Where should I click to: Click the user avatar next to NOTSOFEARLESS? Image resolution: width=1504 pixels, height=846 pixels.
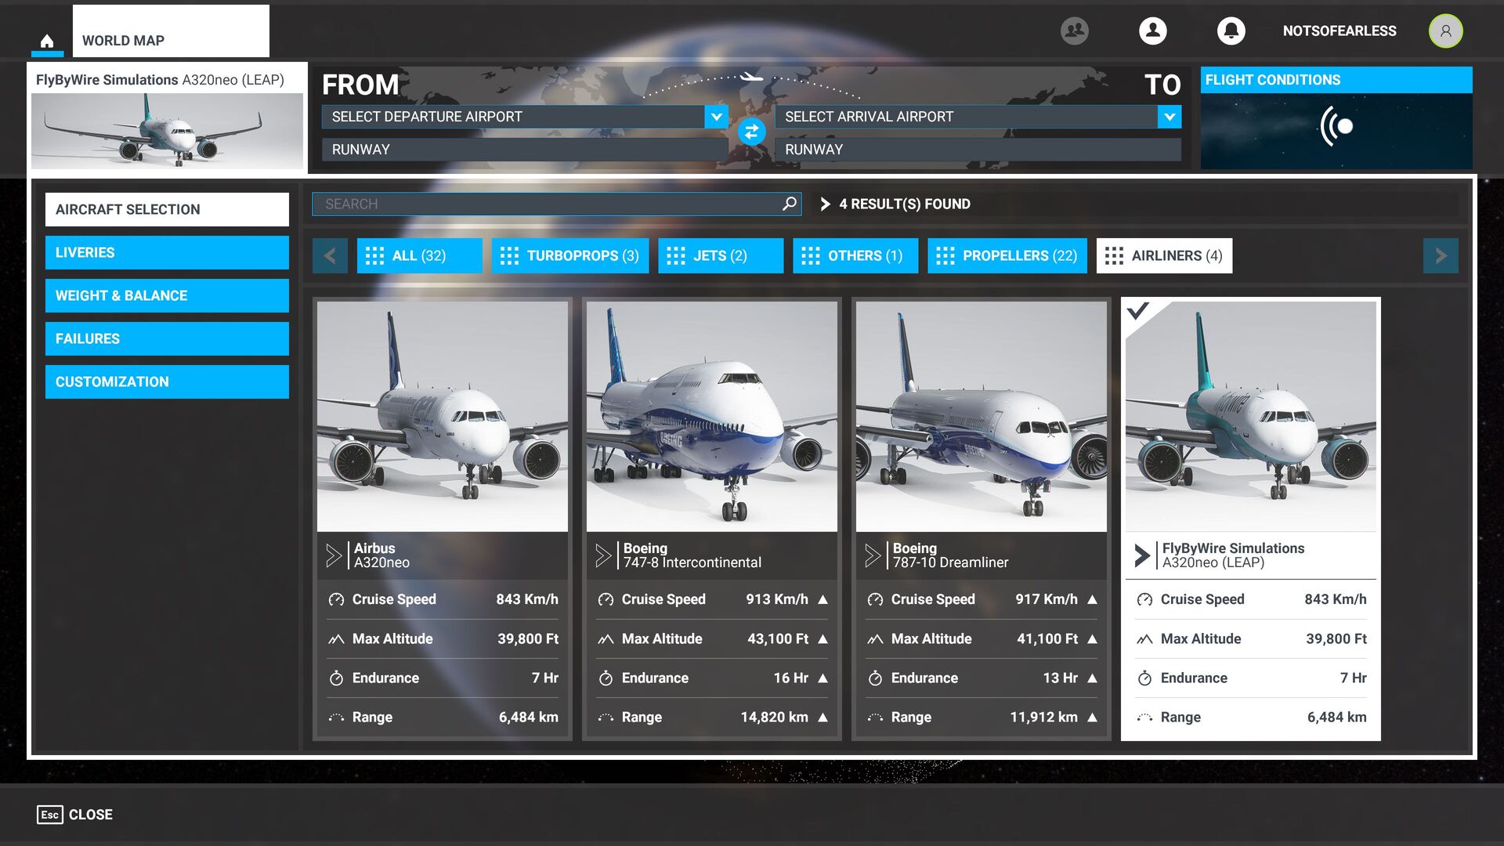click(x=1445, y=31)
